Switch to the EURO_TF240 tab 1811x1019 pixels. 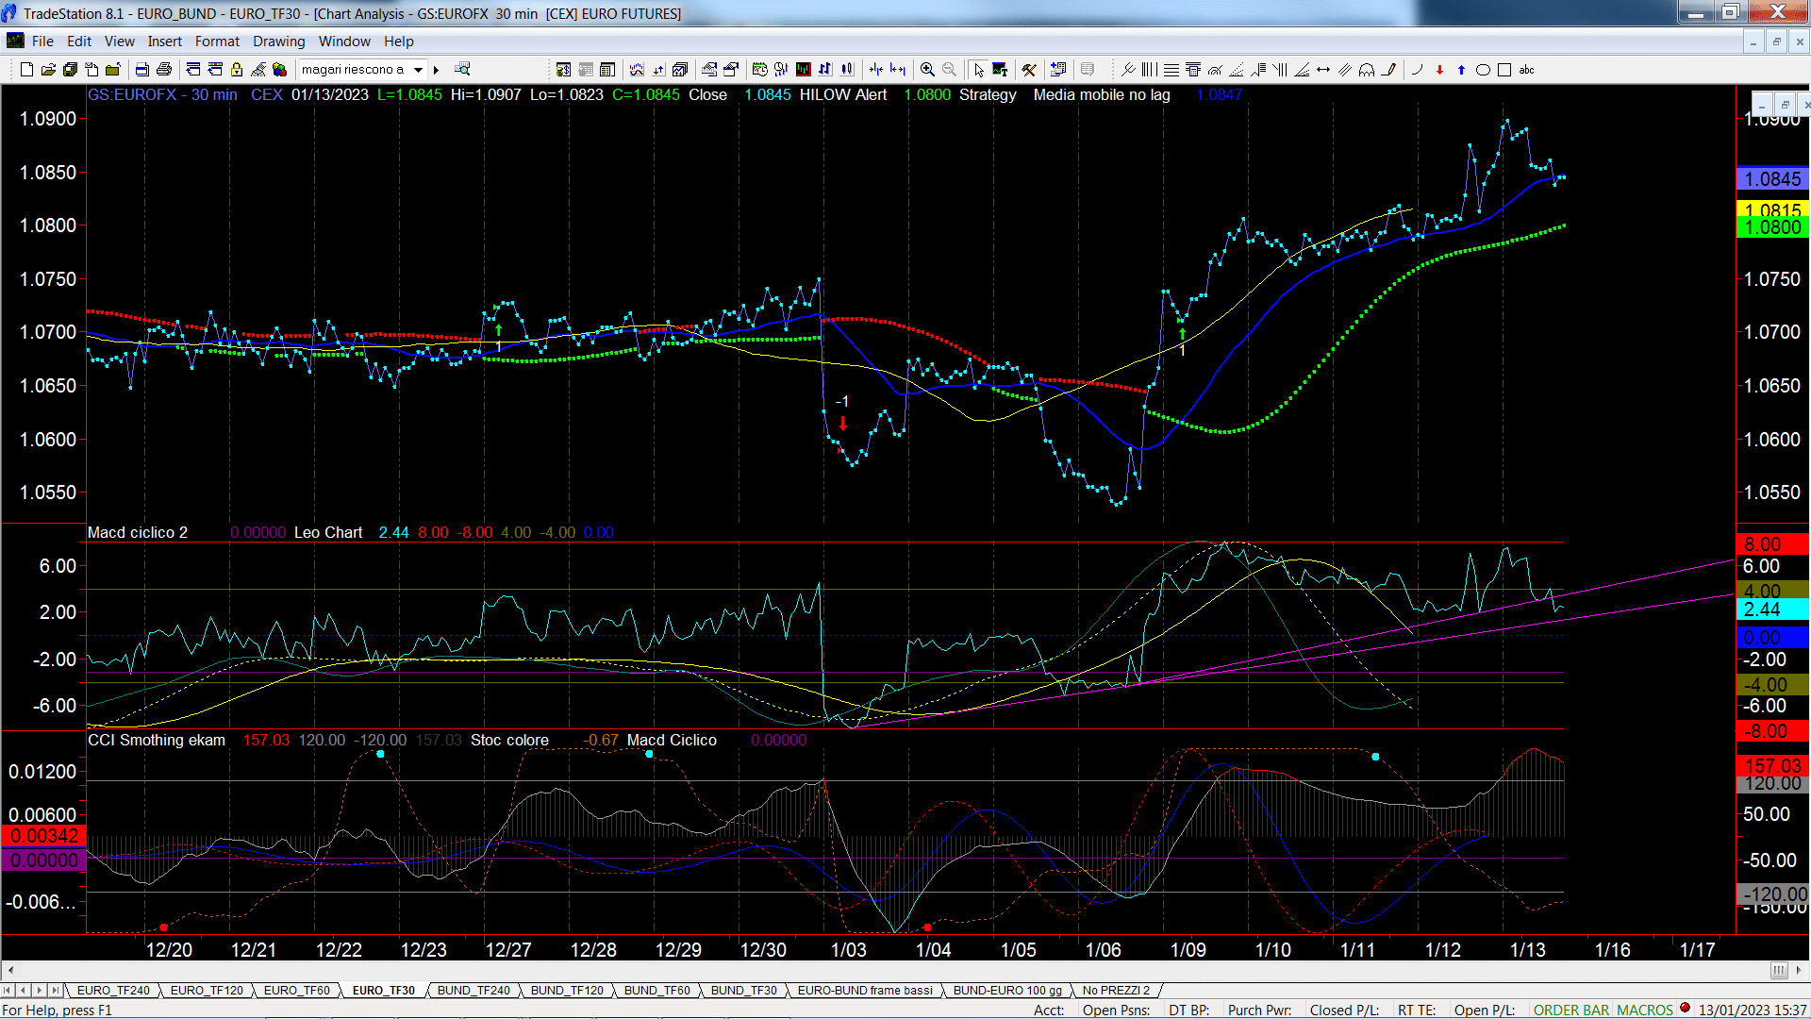[x=113, y=991]
